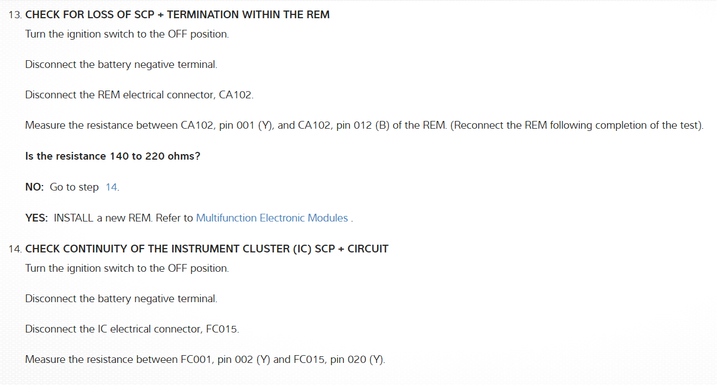Click the Disconnect REM connector CA102 line
Screen dimensions: 717x385
139,95
